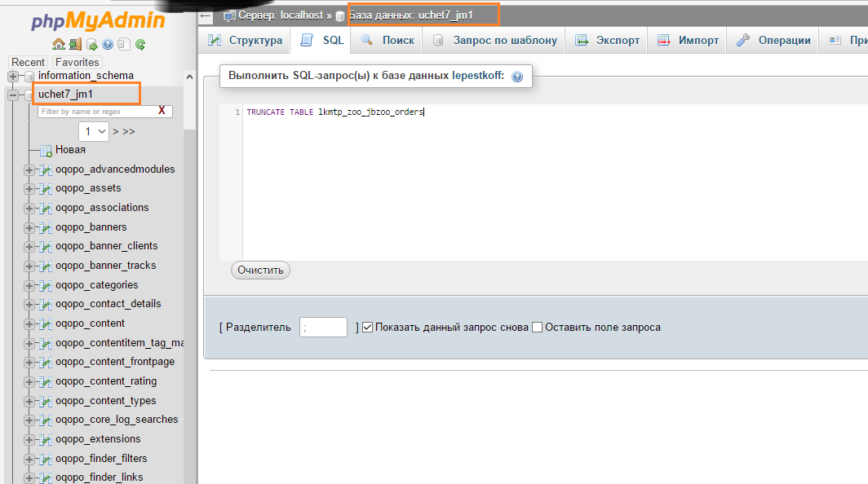The width and height of the screenshot is (868, 484).
Task: Collapse the top panel with left arrow
Action: point(206,15)
